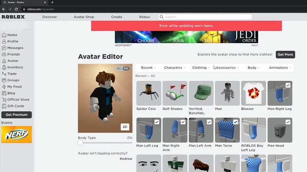The height and width of the screenshot is (172, 307).
Task: Open a new browser tab with the plus icon
Action: point(52,2)
